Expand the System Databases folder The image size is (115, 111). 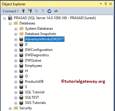point(16,29)
